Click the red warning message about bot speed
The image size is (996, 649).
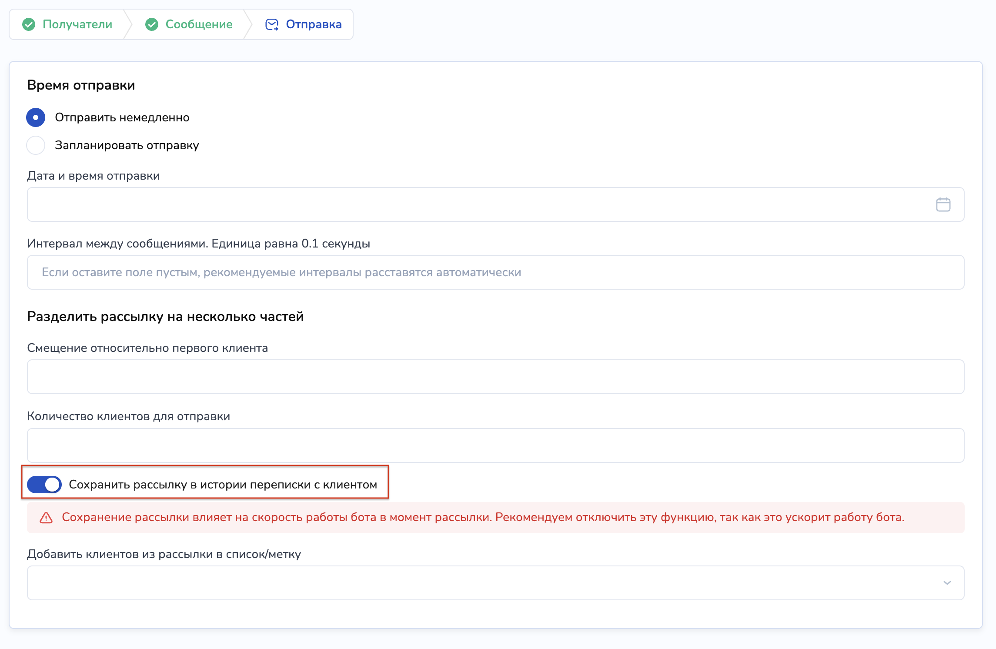coord(483,518)
